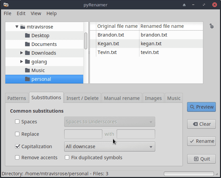Click the Music folder icon in tree

(27, 70)
